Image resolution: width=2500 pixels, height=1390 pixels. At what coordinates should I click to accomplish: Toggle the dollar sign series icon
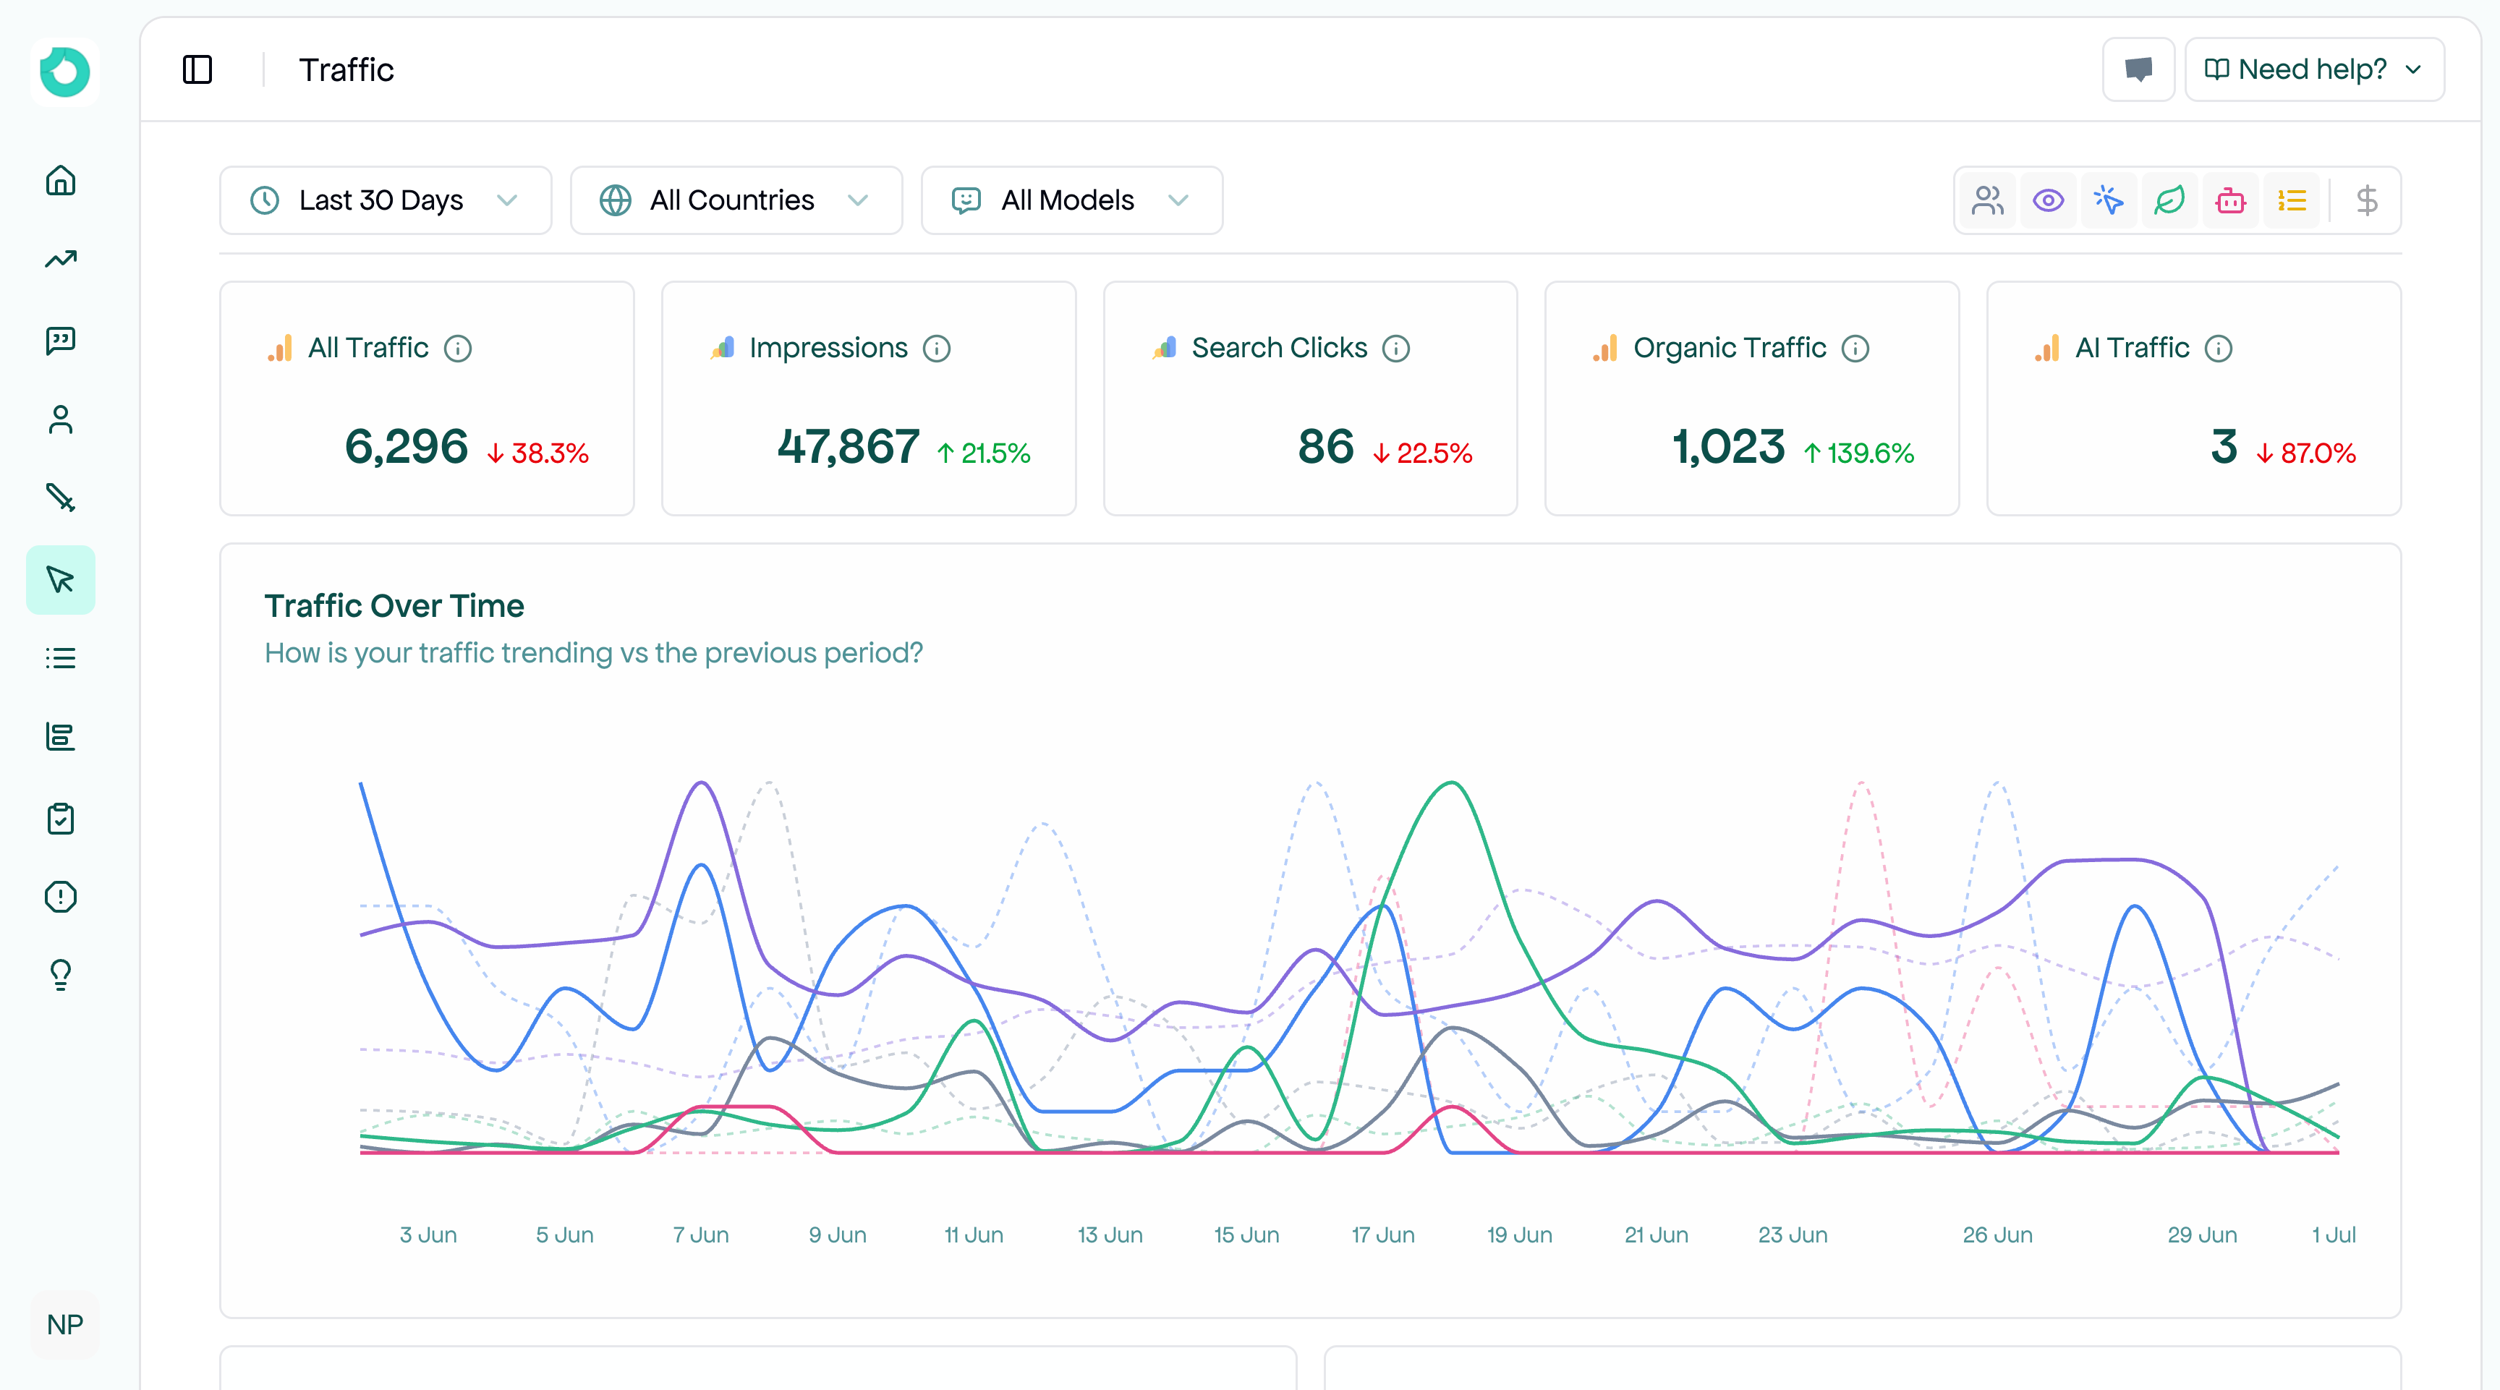click(2367, 201)
